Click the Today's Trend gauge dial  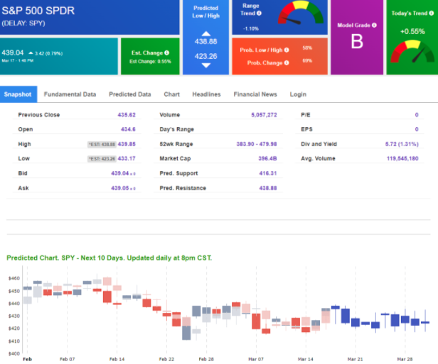click(x=412, y=52)
